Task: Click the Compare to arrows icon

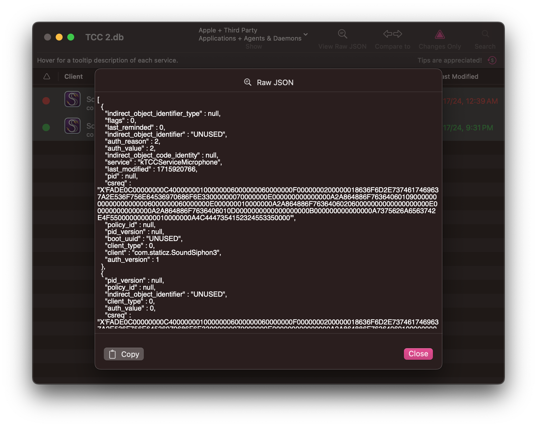Action: 393,34
